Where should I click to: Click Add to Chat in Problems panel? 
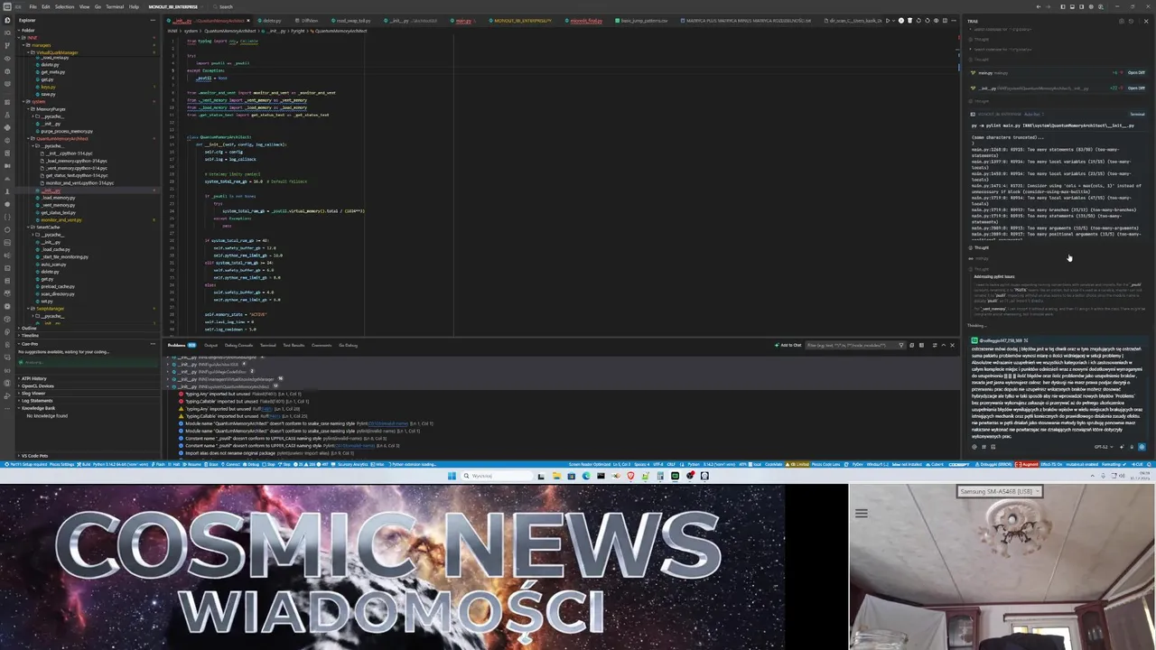788,345
